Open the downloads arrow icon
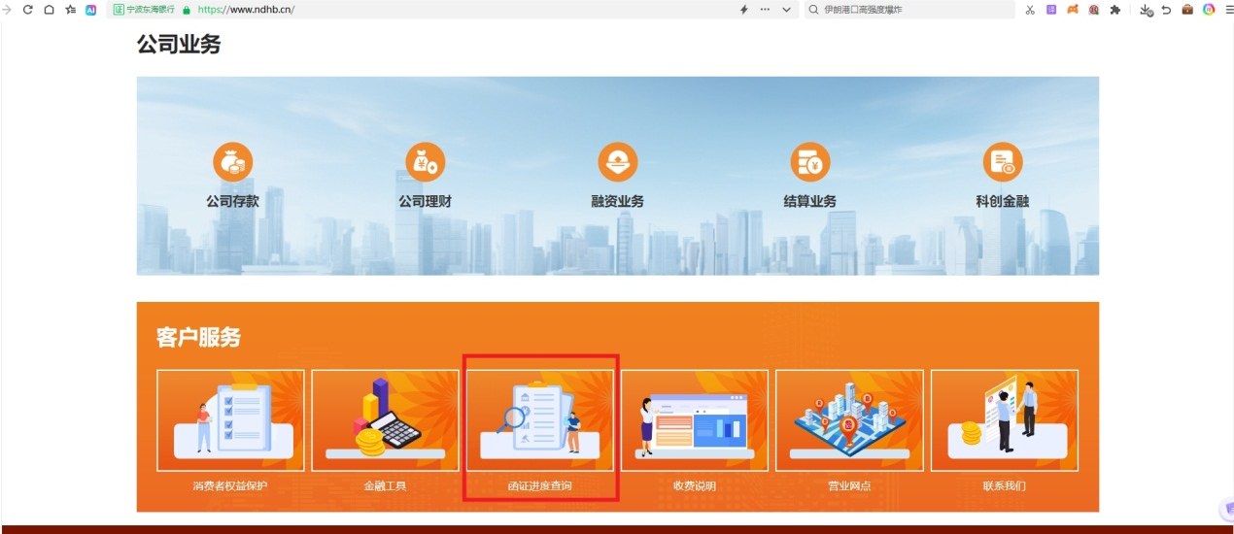The height and width of the screenshot is (534, 1234). pyautogui.click(x=1146, y=10)
